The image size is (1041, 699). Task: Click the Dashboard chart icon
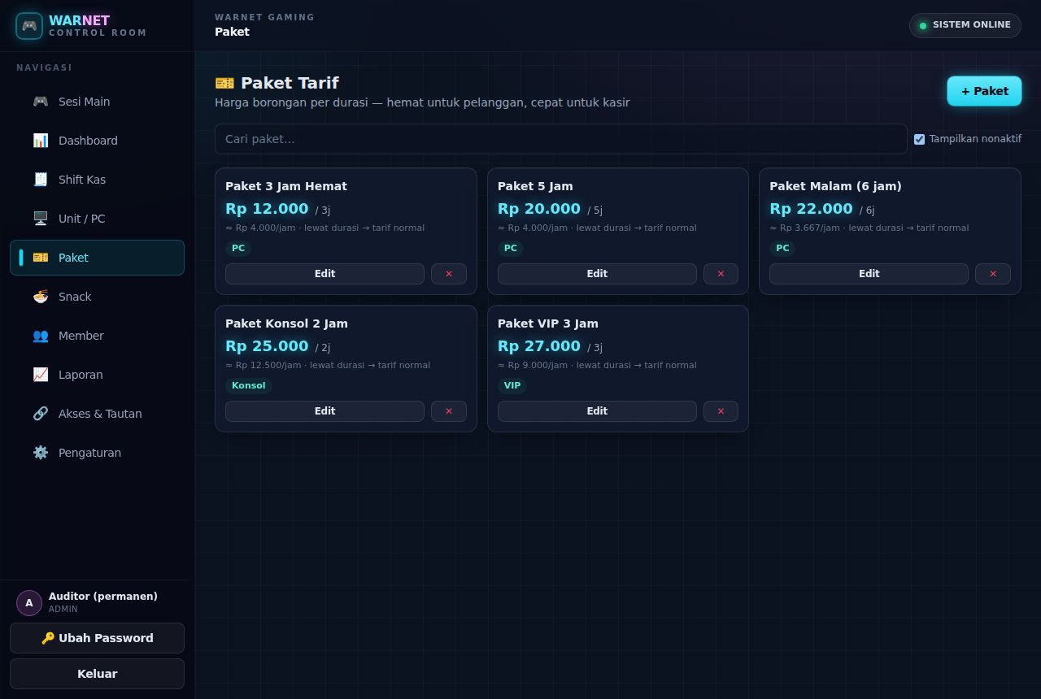41,141
